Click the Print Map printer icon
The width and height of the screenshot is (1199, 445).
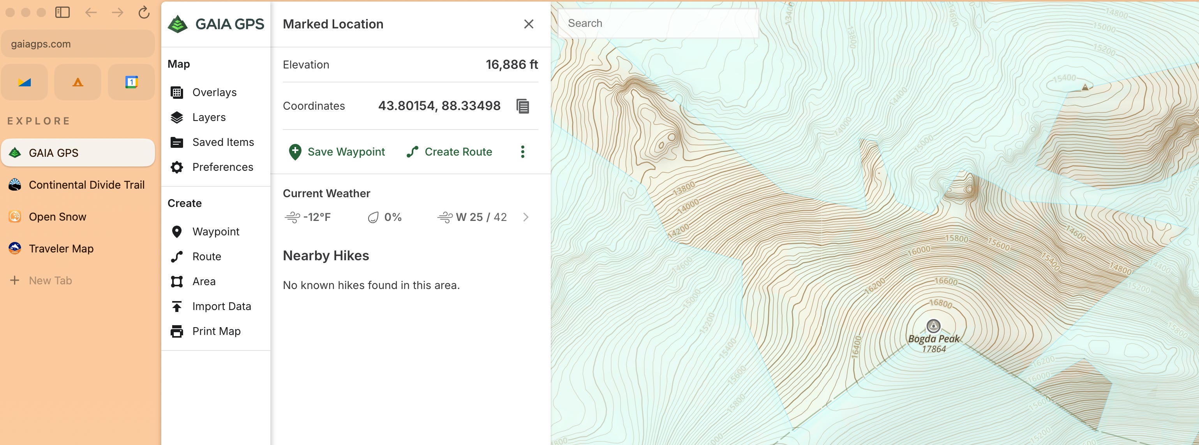point(177,331)
